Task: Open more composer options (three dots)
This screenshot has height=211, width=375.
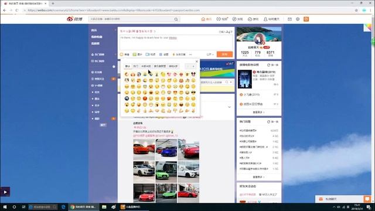Action: coord(190,55)
